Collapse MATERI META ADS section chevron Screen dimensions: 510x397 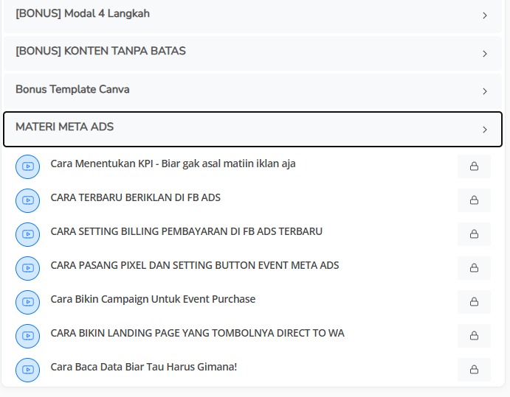tap(485, 130)
